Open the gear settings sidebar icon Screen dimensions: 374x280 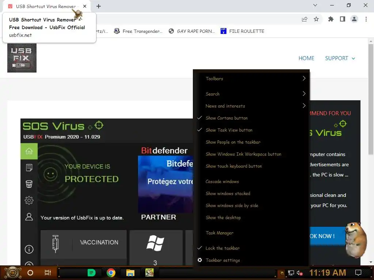[x=29, y=200]
